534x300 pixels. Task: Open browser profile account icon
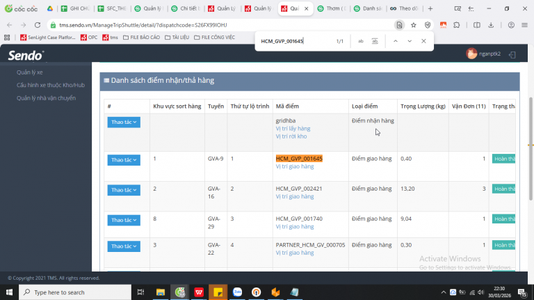pyautogui.click(x=511, y=25)
